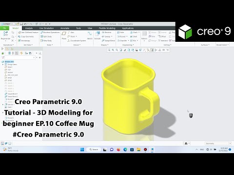Undo the last action
The height and width of the screenshot is (175, 234).
click(25, 24)
